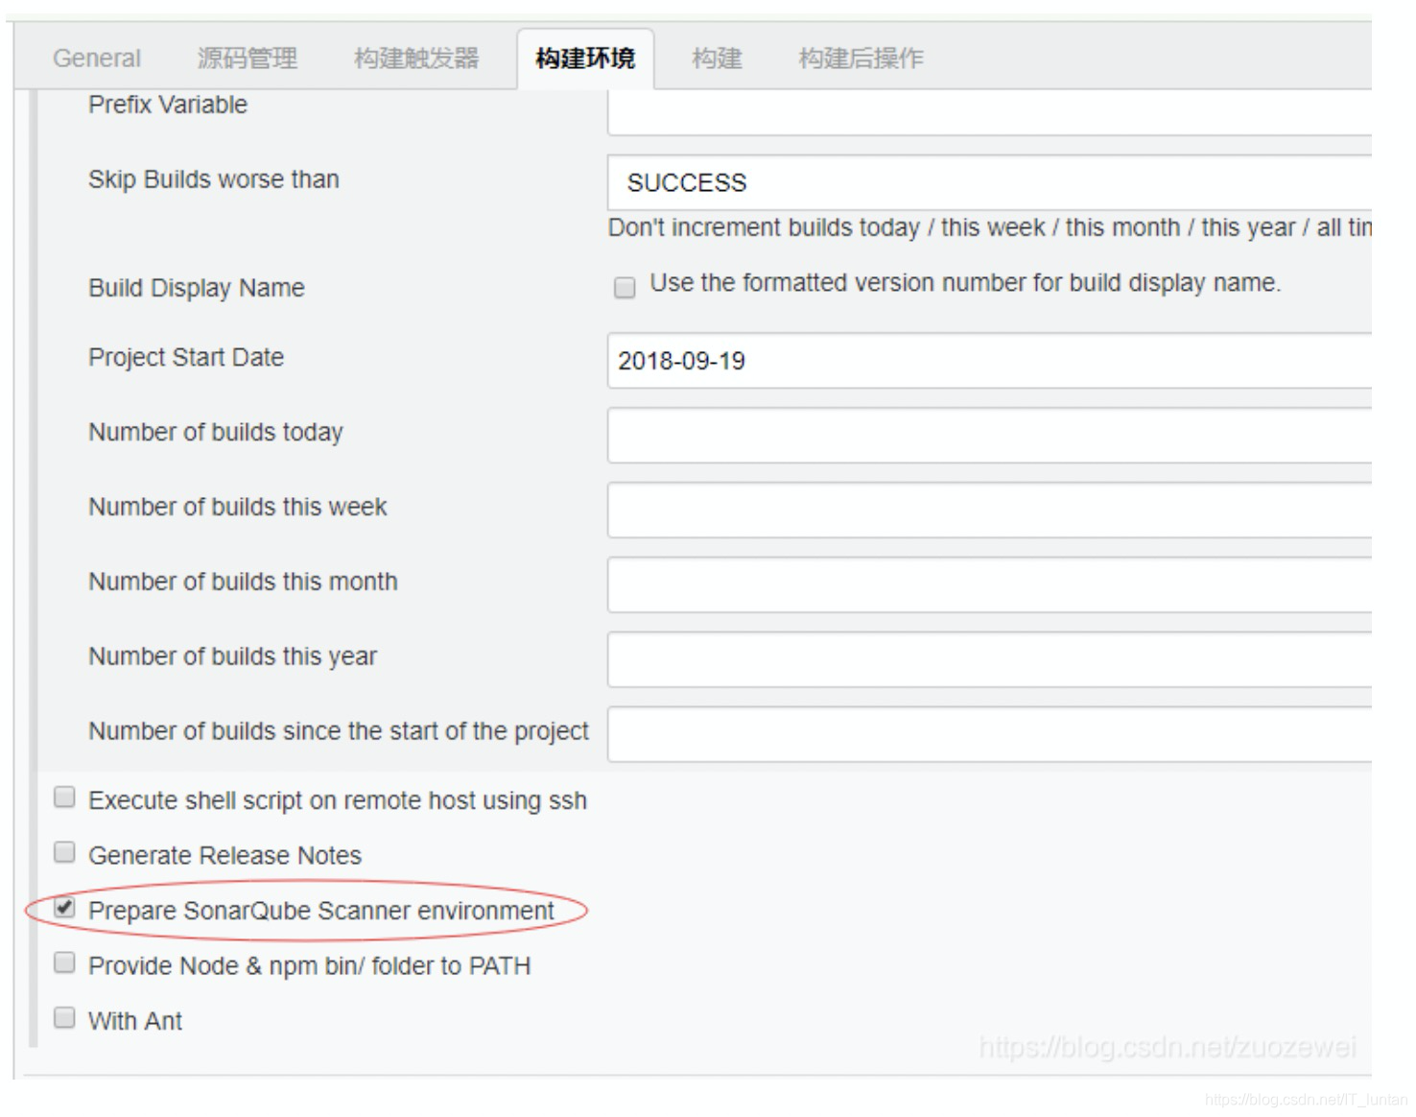Focus the Number of builds this year field
The height and width of the screenshot is (1117, 1416).
tap(989, 660)
